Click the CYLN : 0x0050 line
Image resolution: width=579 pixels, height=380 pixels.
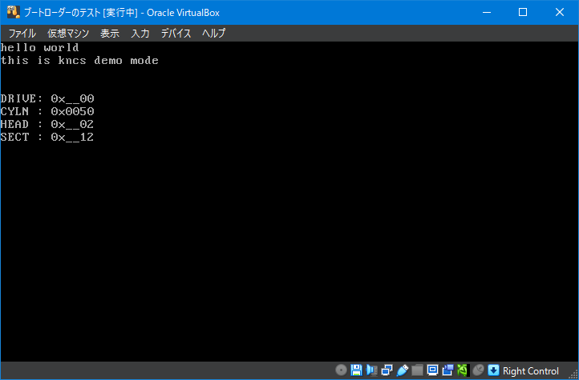(47, 111)
